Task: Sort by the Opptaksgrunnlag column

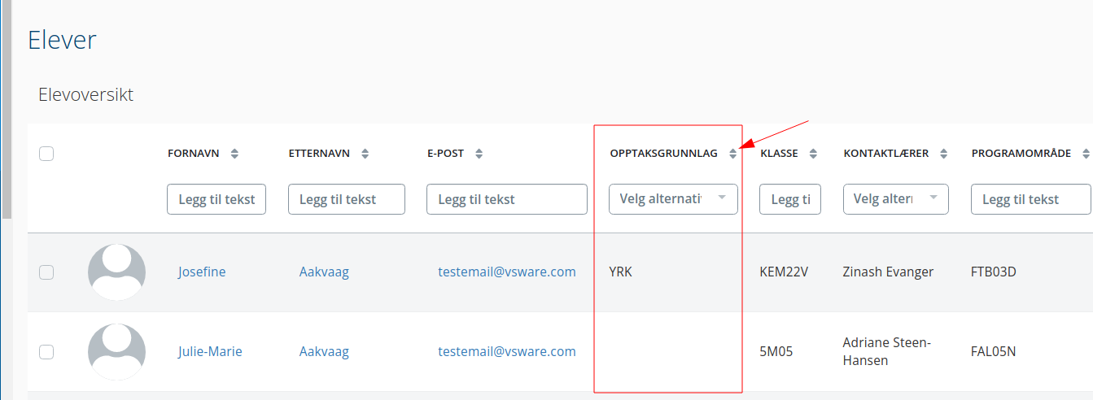Action: (732, 154)
